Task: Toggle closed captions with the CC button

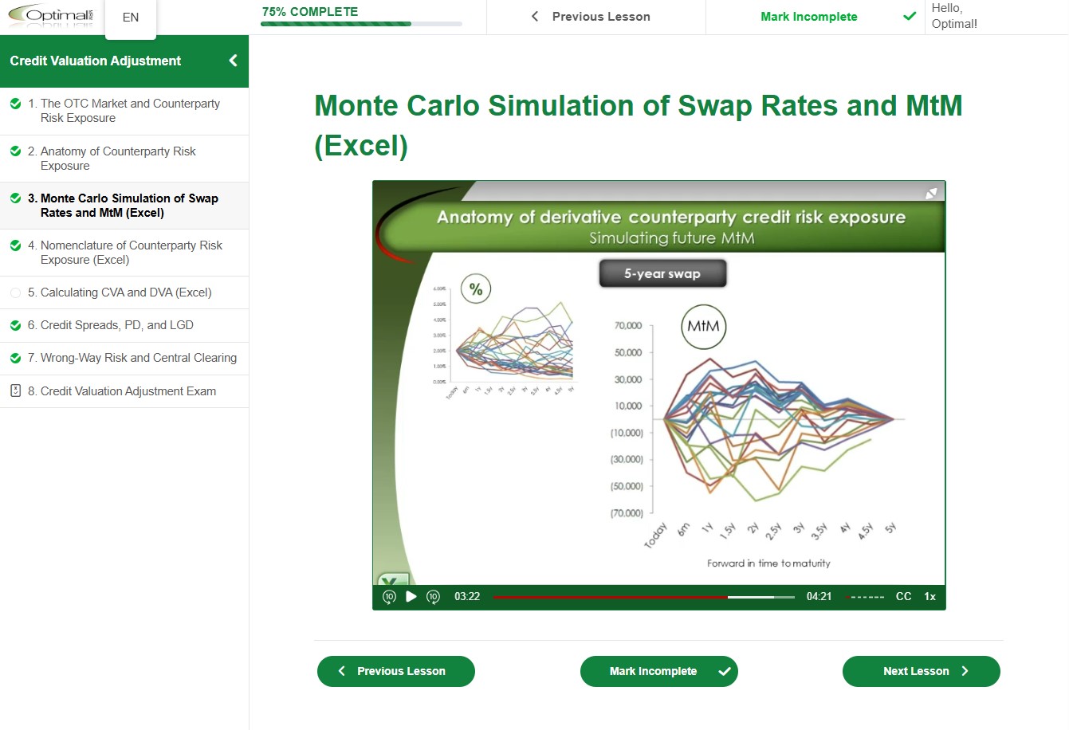Action: pos(903,596)
